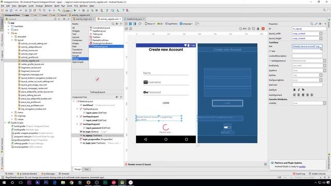Viewport: 331px width, 186px height.
Task: Search properties with the magnifier icon
Action: 311,24
